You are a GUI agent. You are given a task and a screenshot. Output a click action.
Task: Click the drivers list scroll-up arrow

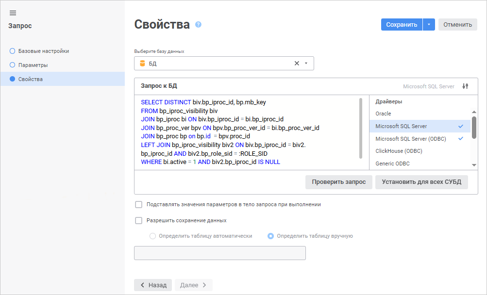click(474, 113)
